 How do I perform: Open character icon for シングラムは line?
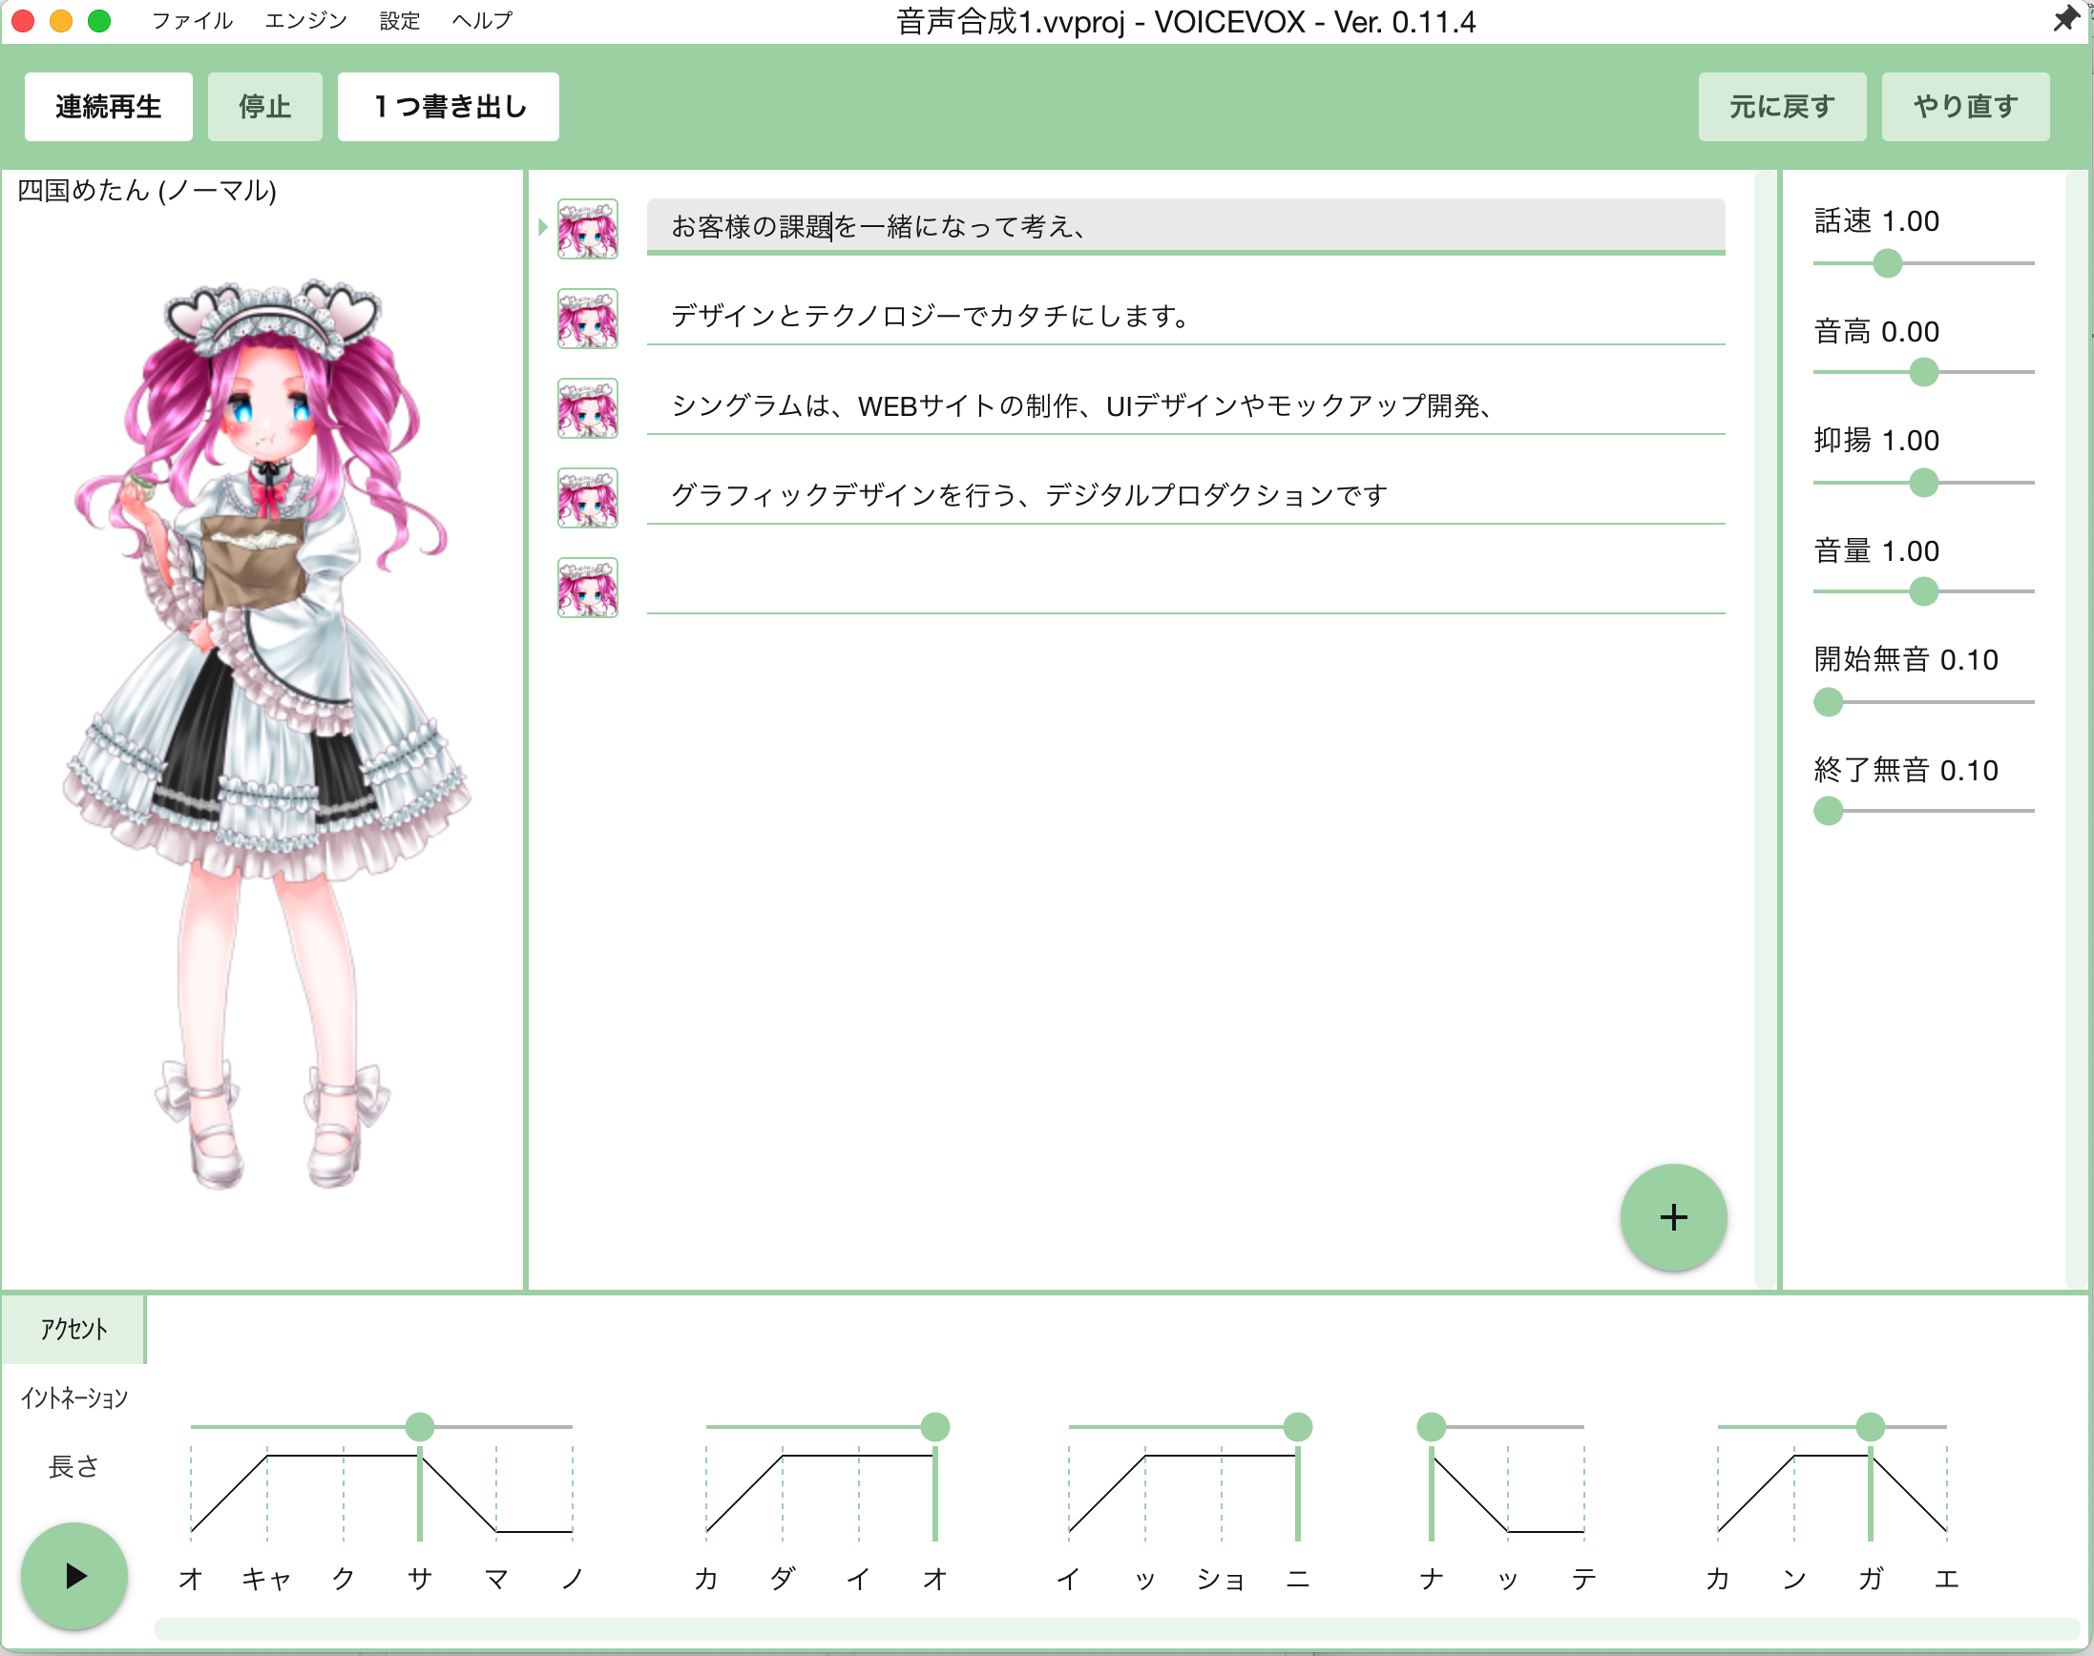(587, 408)
